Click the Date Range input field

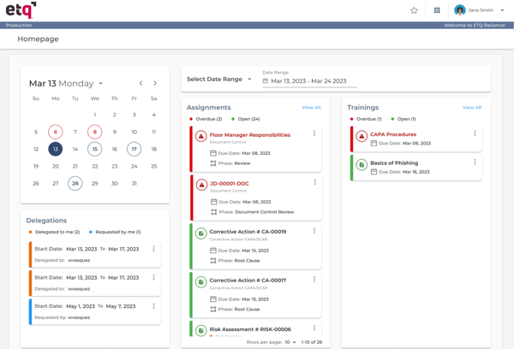309,81
